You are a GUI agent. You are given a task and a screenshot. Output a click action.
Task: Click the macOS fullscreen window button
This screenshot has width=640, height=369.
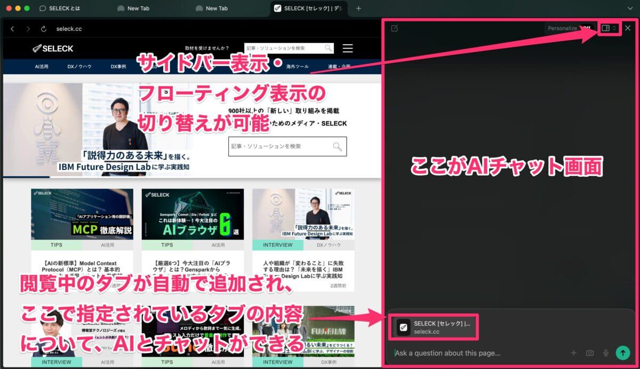(27, 9)
